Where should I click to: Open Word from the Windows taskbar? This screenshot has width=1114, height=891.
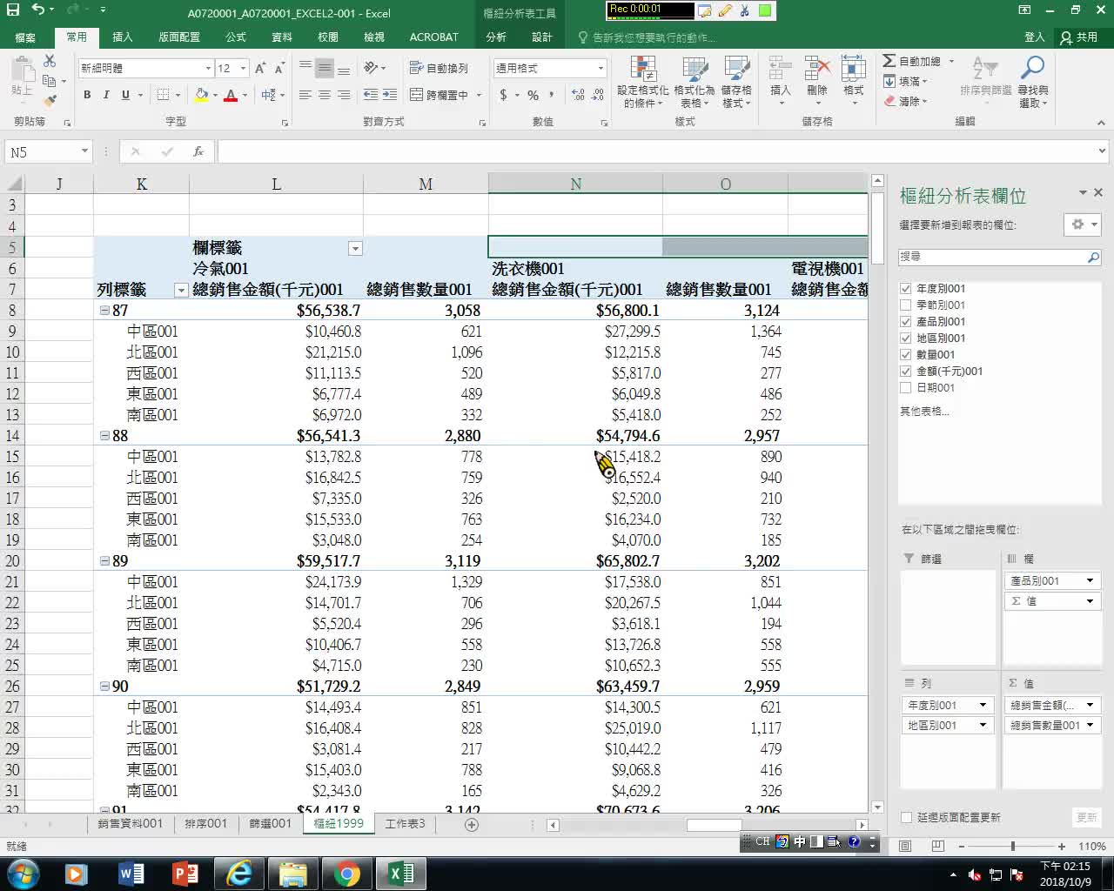[131, 873]
